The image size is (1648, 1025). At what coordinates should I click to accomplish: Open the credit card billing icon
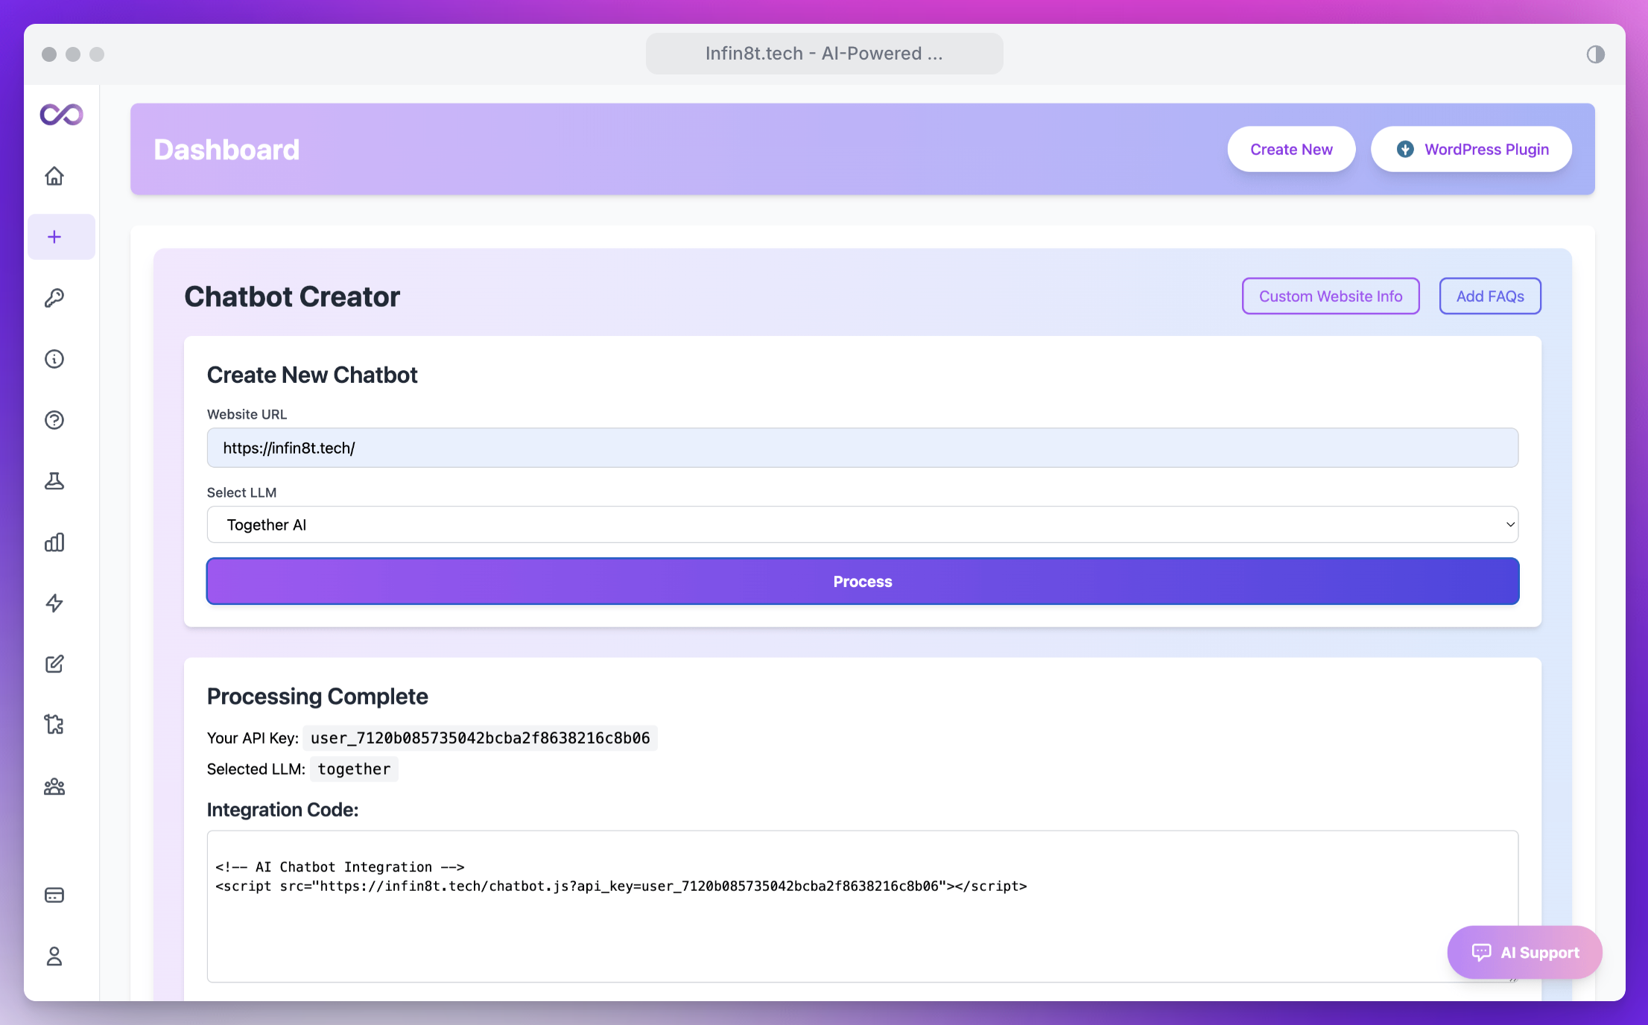tap(54, 895)
